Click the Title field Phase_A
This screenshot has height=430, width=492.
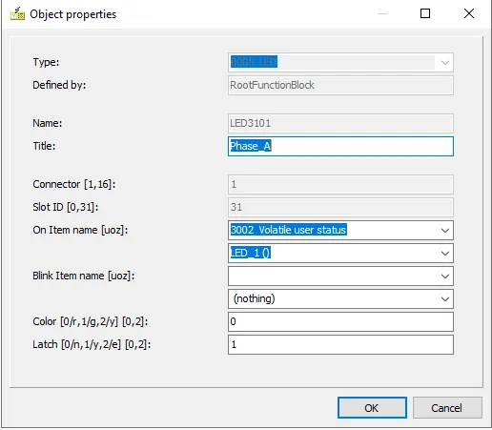pyautogui.click(x=340, y=146)
